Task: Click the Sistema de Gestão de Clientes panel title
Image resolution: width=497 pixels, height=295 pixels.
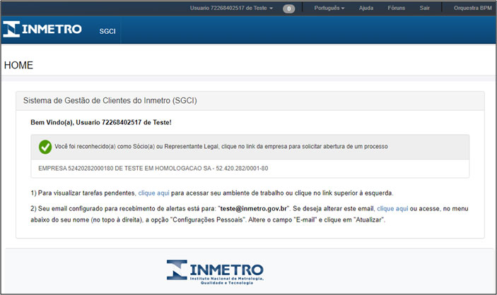Action: [110, 101]
